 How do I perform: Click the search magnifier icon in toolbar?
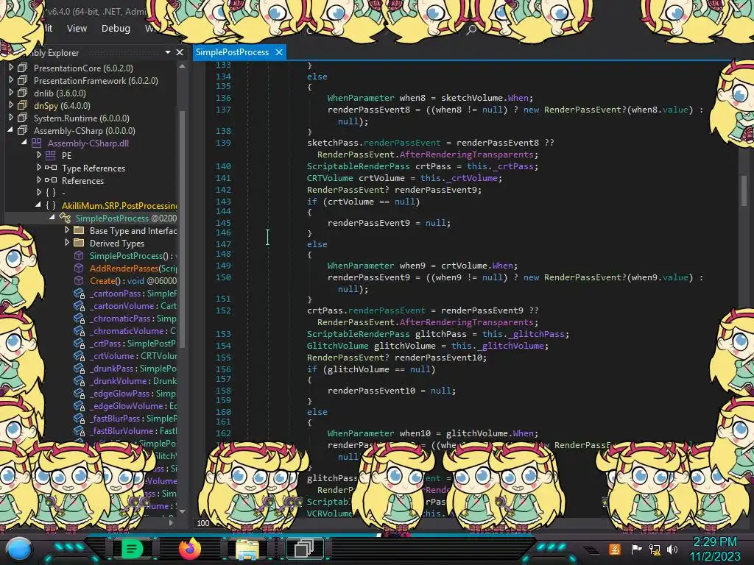click(472, 29)
